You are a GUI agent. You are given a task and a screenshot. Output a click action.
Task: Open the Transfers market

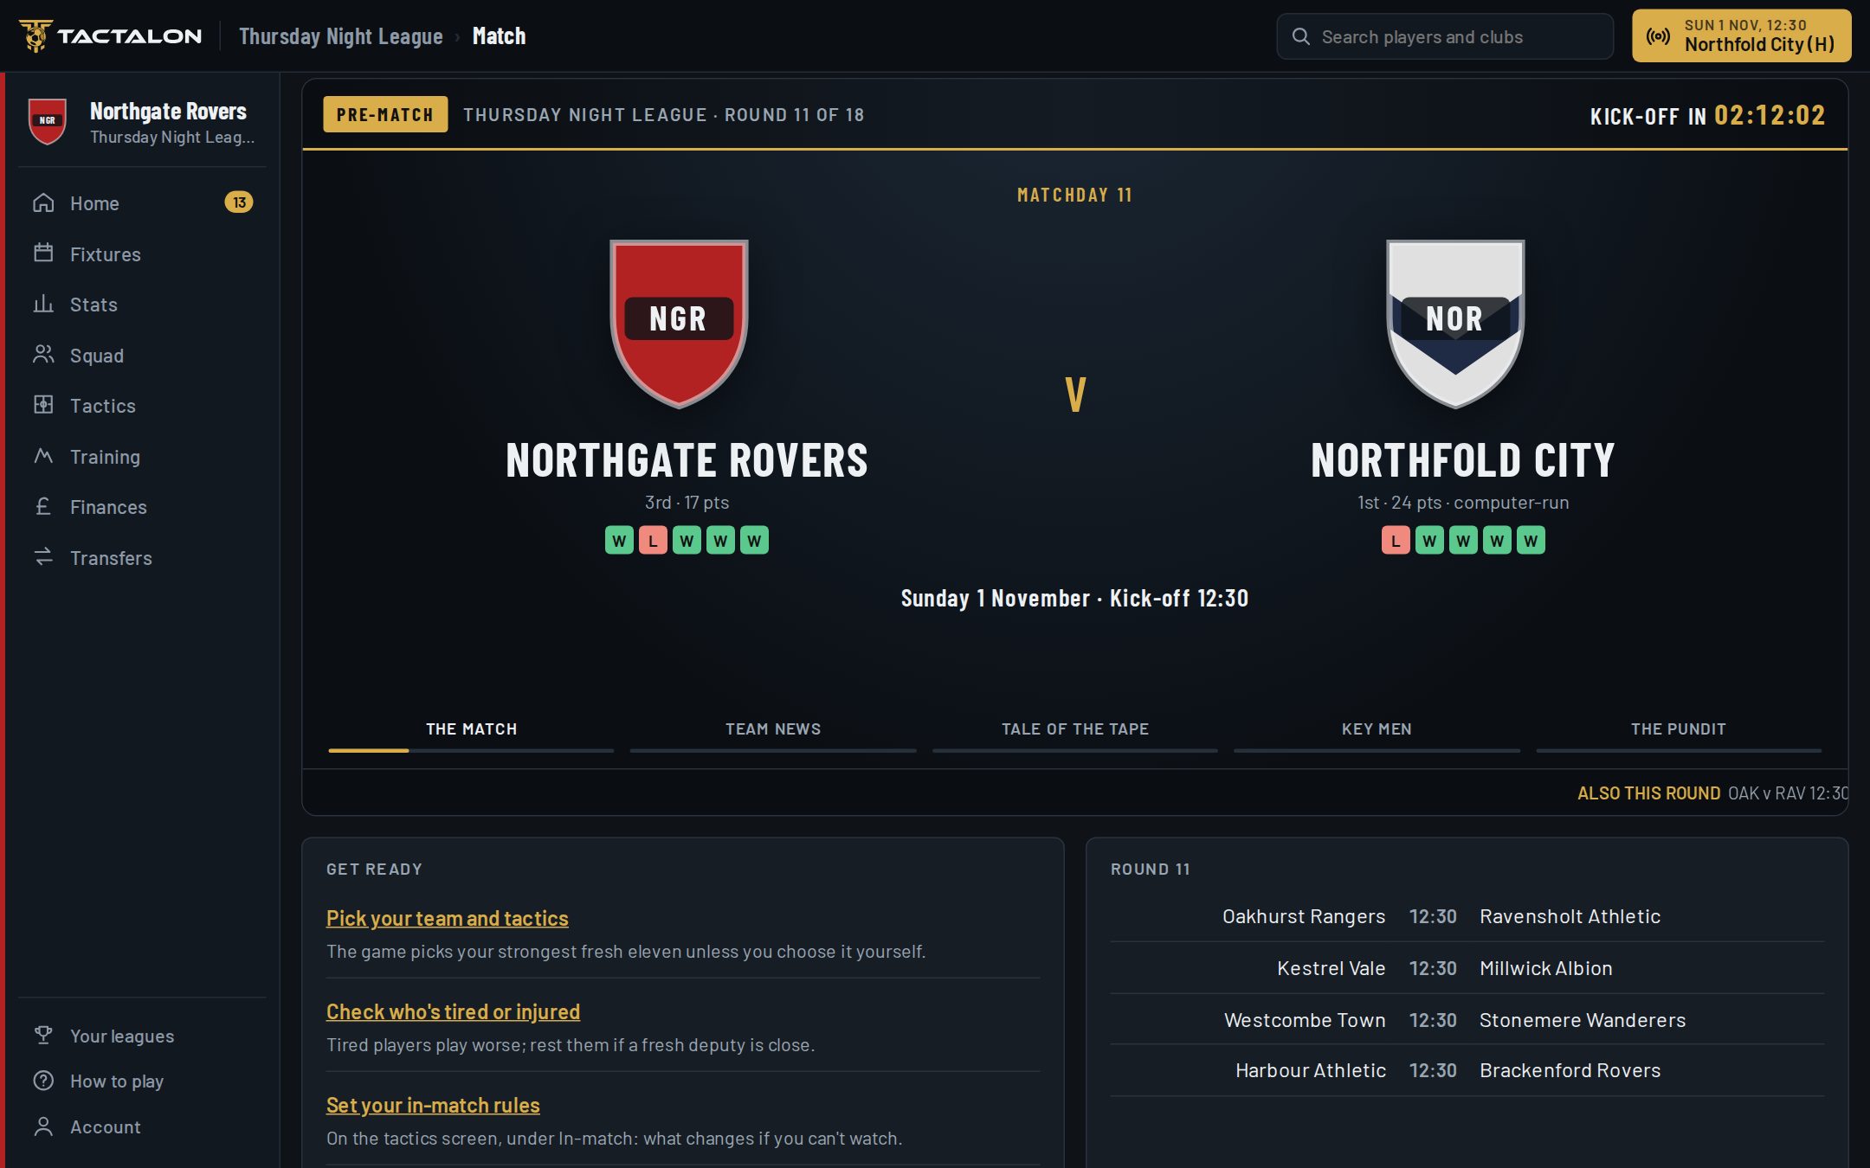pyautogui.click(x=142, y=557)
